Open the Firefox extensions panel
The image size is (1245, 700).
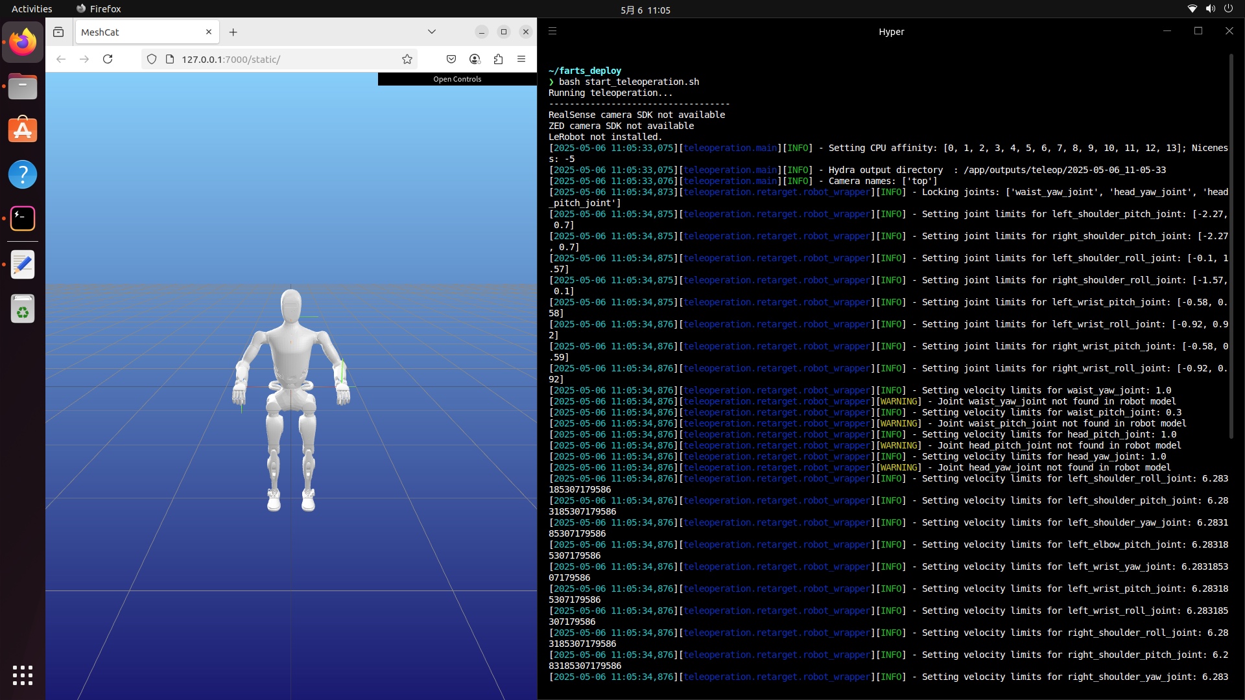pos(499,59)
